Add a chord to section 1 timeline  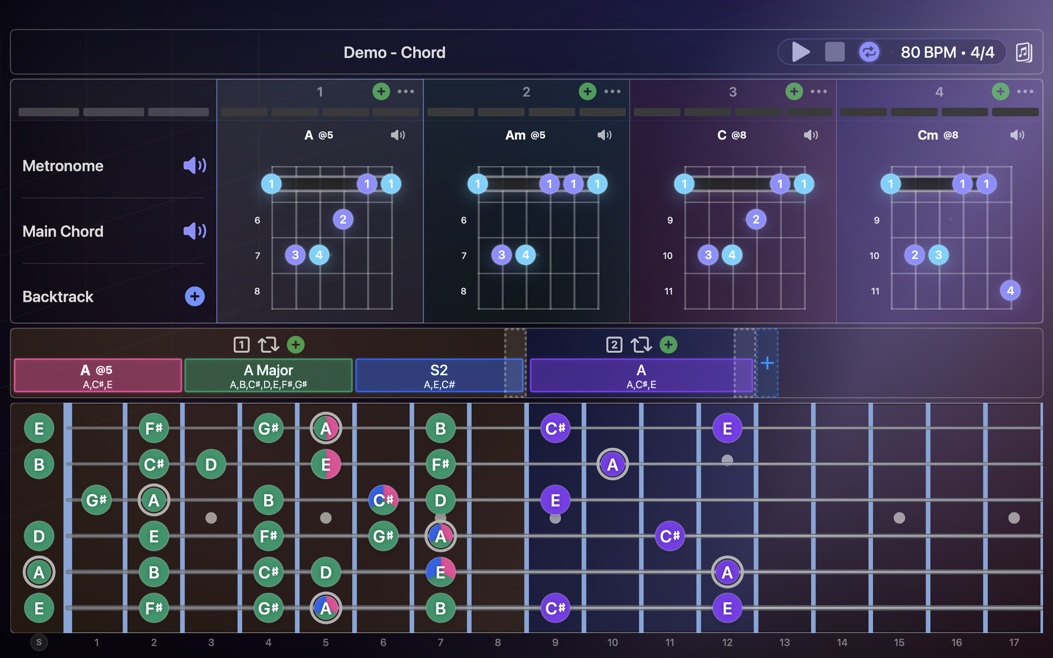[x=296, y=344]
